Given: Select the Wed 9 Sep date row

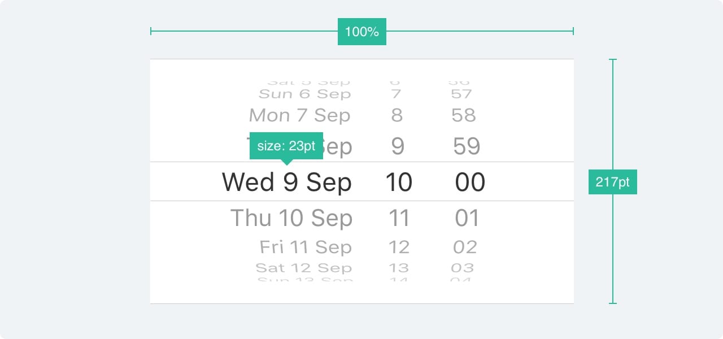Looking at the screenshot, I should point(286,182).
